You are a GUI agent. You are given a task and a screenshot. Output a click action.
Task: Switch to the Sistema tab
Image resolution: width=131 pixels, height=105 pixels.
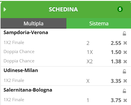99,23
